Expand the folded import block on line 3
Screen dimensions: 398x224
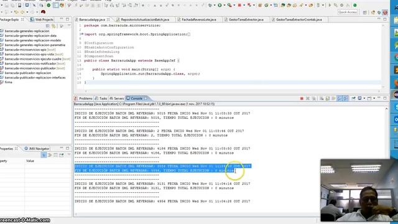(x=83, y=34)
